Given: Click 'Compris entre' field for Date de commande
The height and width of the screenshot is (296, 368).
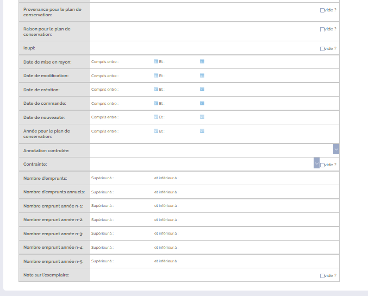Looking at the screenshot, I should click(136, 103).
